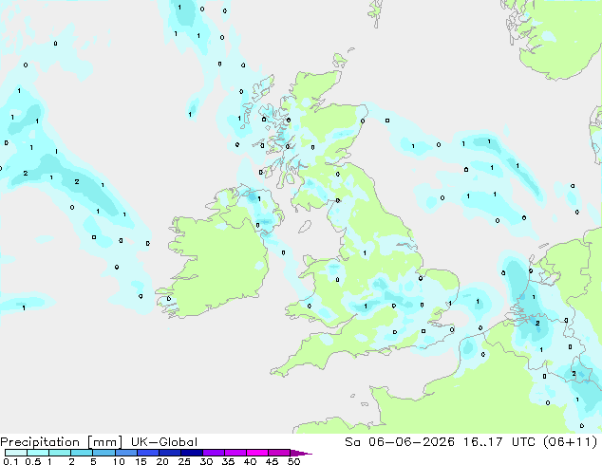Click the 45–50 mm legend color box

pyautogui.click(x=279, y=453)
